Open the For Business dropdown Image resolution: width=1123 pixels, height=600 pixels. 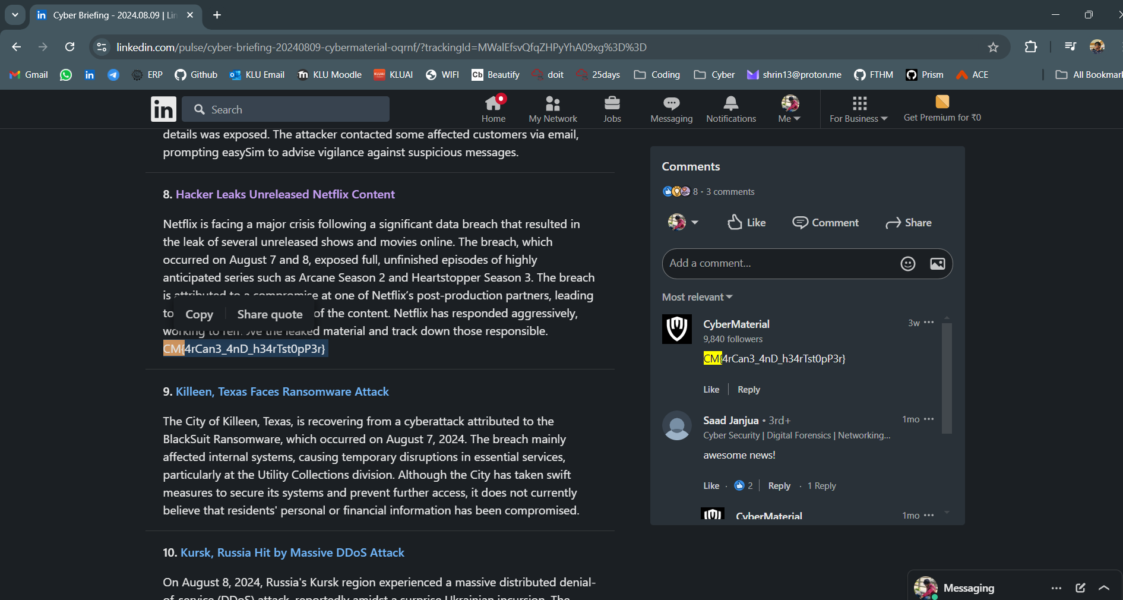point(858,109)
